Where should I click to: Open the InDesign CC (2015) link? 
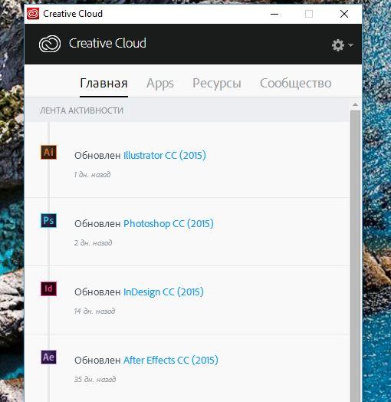pos(163,292)
